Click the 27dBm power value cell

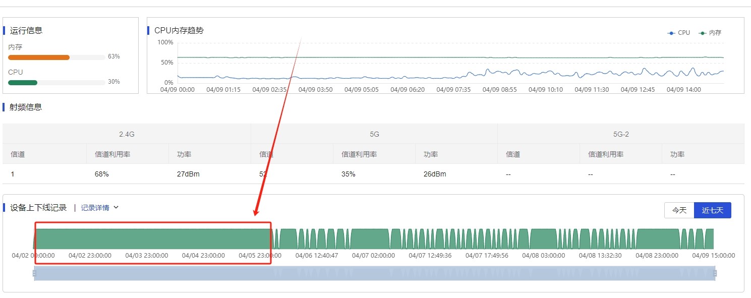[188, 174]
